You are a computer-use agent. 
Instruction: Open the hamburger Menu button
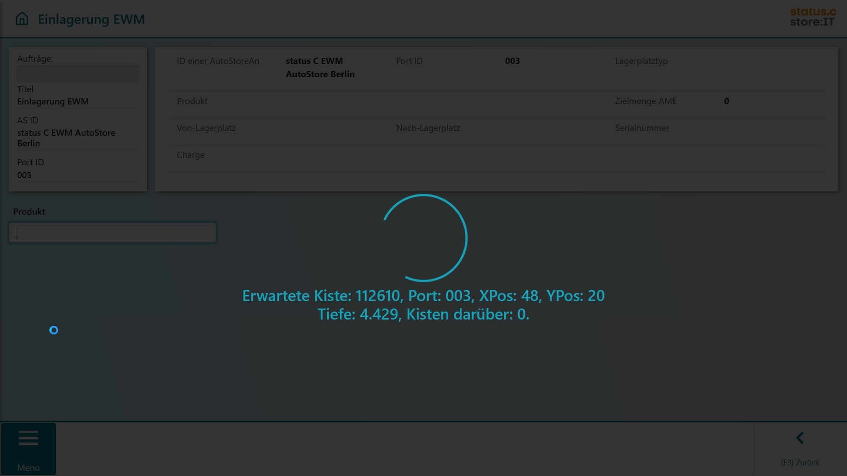(29, 438)
